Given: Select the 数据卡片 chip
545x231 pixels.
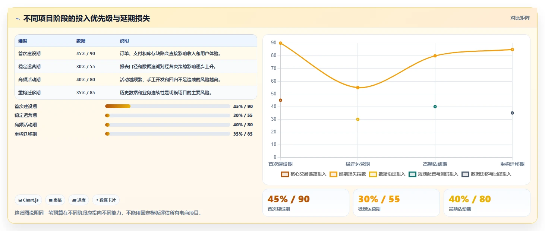Looking at the screenshot, I should 106,200.
